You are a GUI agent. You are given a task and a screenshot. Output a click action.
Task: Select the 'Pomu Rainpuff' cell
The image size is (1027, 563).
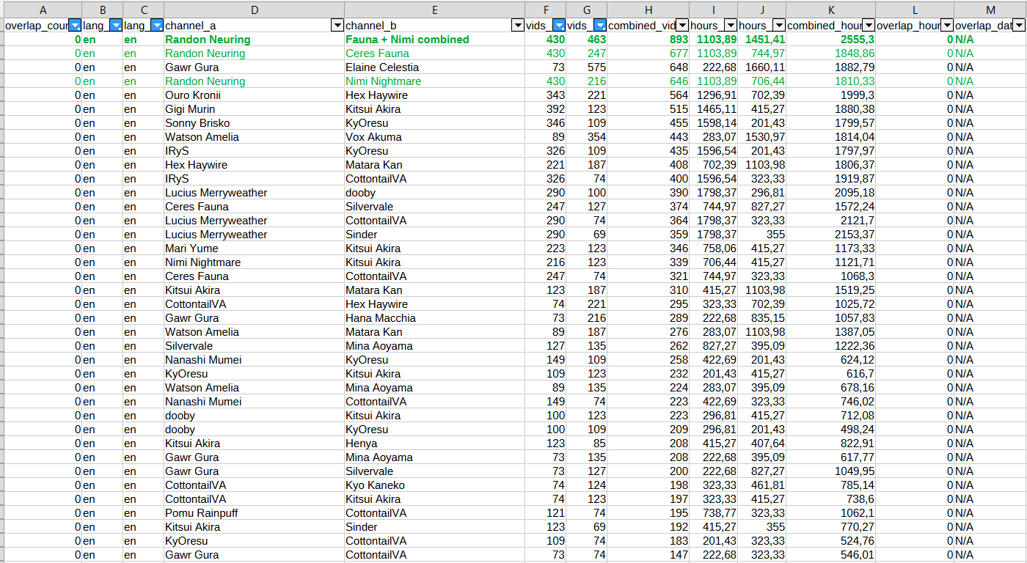[x=255, y=513]
